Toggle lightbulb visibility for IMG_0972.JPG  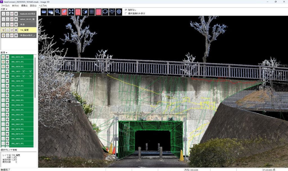[3, 57]
